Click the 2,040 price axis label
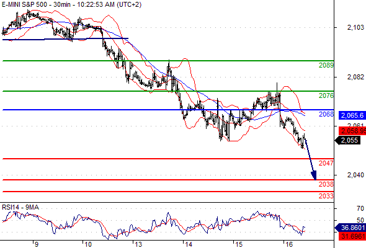The image size is (366, 248). pos(355,175)
